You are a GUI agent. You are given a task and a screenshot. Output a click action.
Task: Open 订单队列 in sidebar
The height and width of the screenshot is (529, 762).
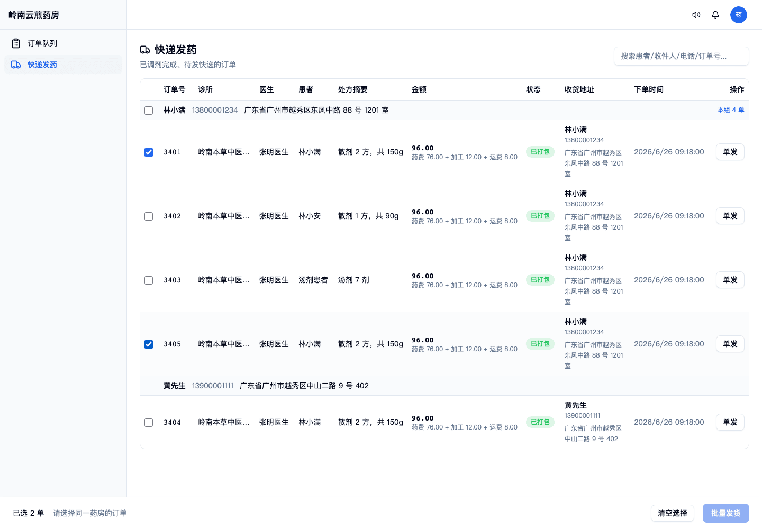point(63,43)
